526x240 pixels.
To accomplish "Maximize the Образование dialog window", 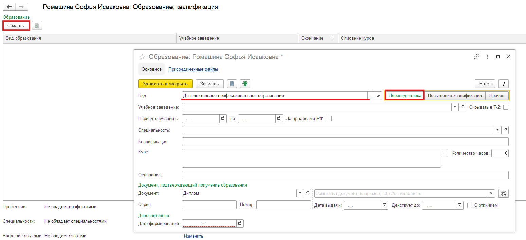I will tap(498, 57).
